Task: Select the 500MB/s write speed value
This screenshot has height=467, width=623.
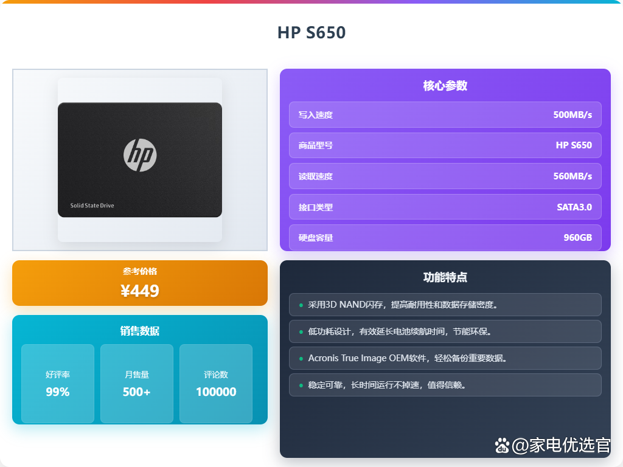Action: (x=573, y=115)
